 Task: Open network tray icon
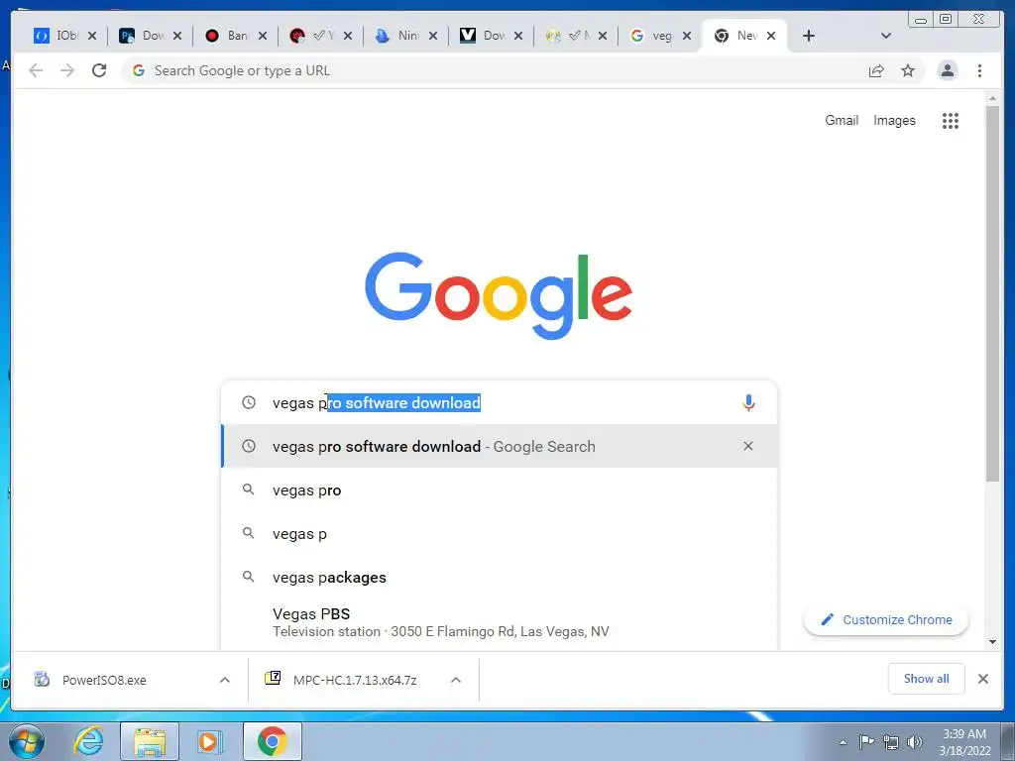pyautogui.click(x=891, y=742)
